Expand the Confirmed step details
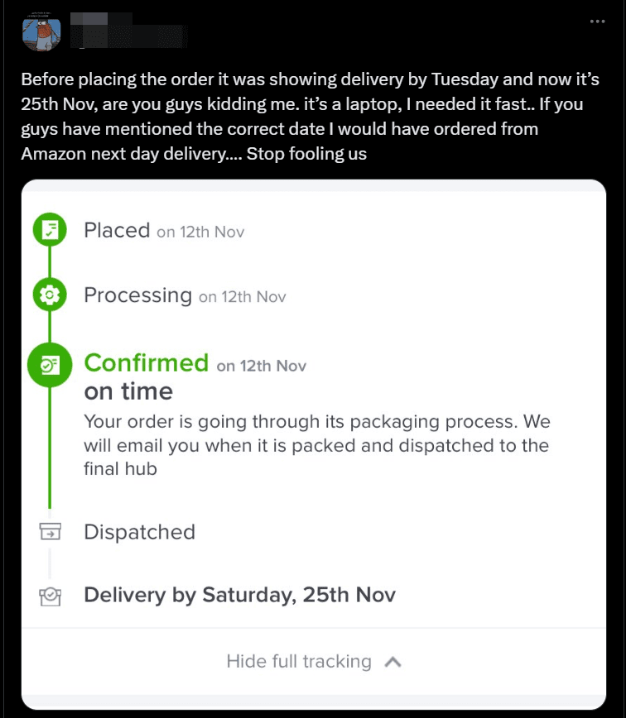This screenshot has height=718, width=626. click(147, 362)
